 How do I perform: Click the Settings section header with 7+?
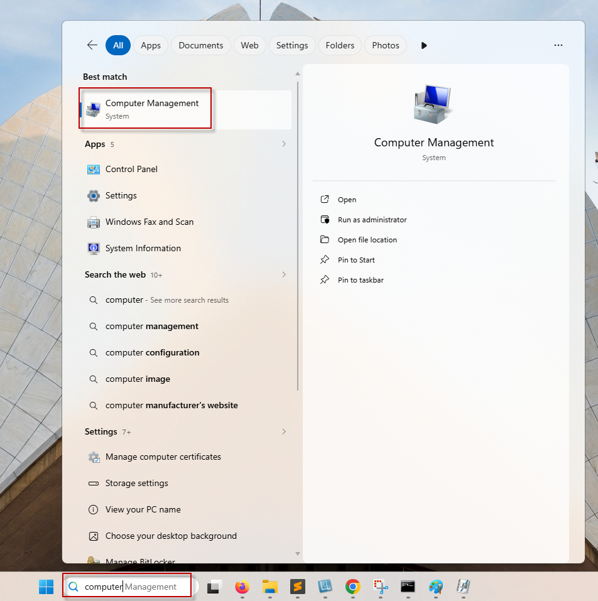pyautogui.click(x=107, y=431)
